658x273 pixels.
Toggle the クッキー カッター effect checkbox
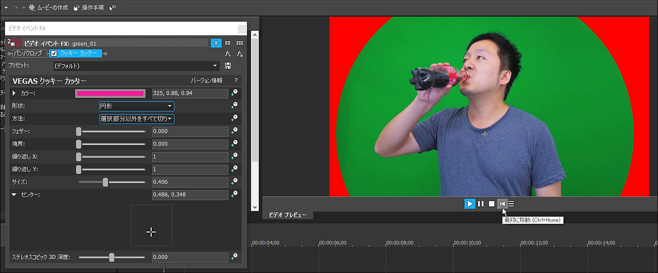54,53
